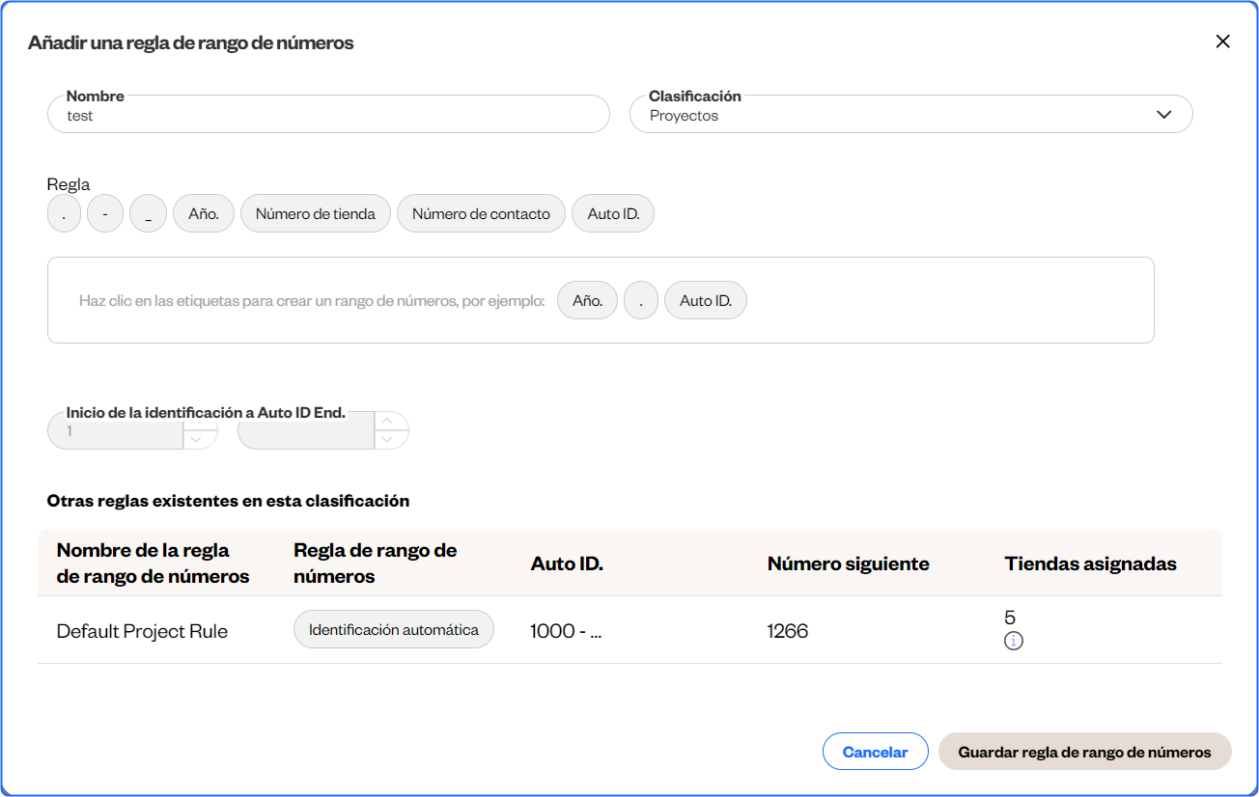The width and height of the screenshot is (1259, 797).
Task: Insert the Número de tienda tag
Action: [x=315, y=214]
